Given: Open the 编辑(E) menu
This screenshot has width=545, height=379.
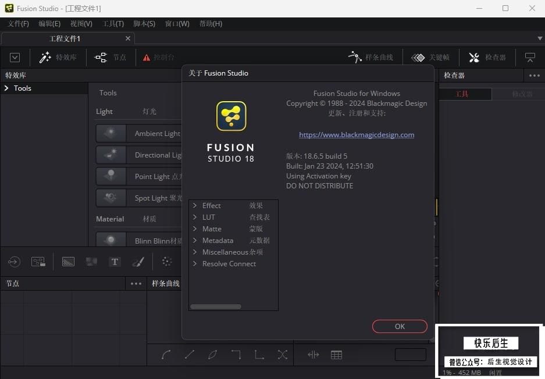Looking at the screenshot, I should [x=49, y=24].
